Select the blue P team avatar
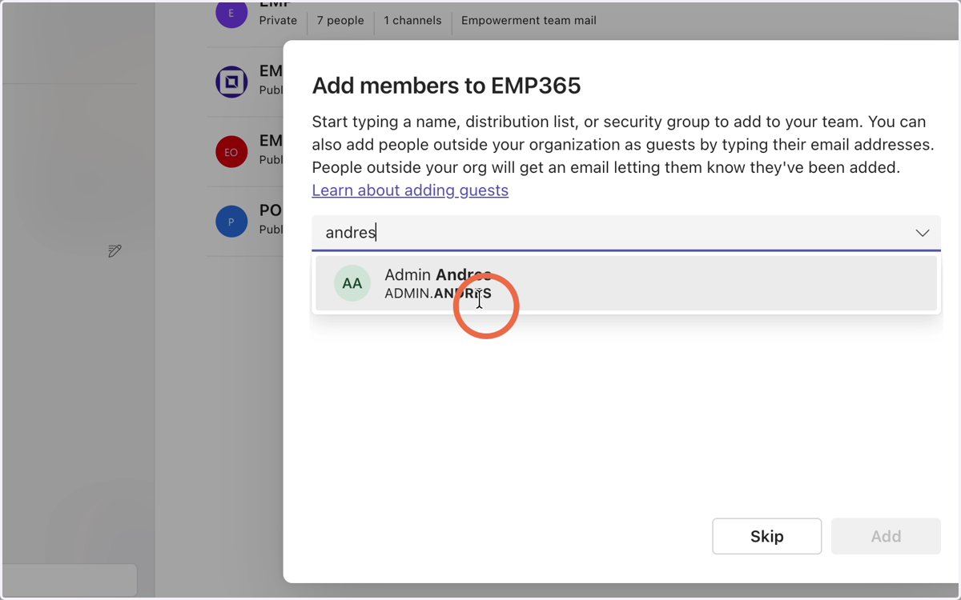 (231, 222)
